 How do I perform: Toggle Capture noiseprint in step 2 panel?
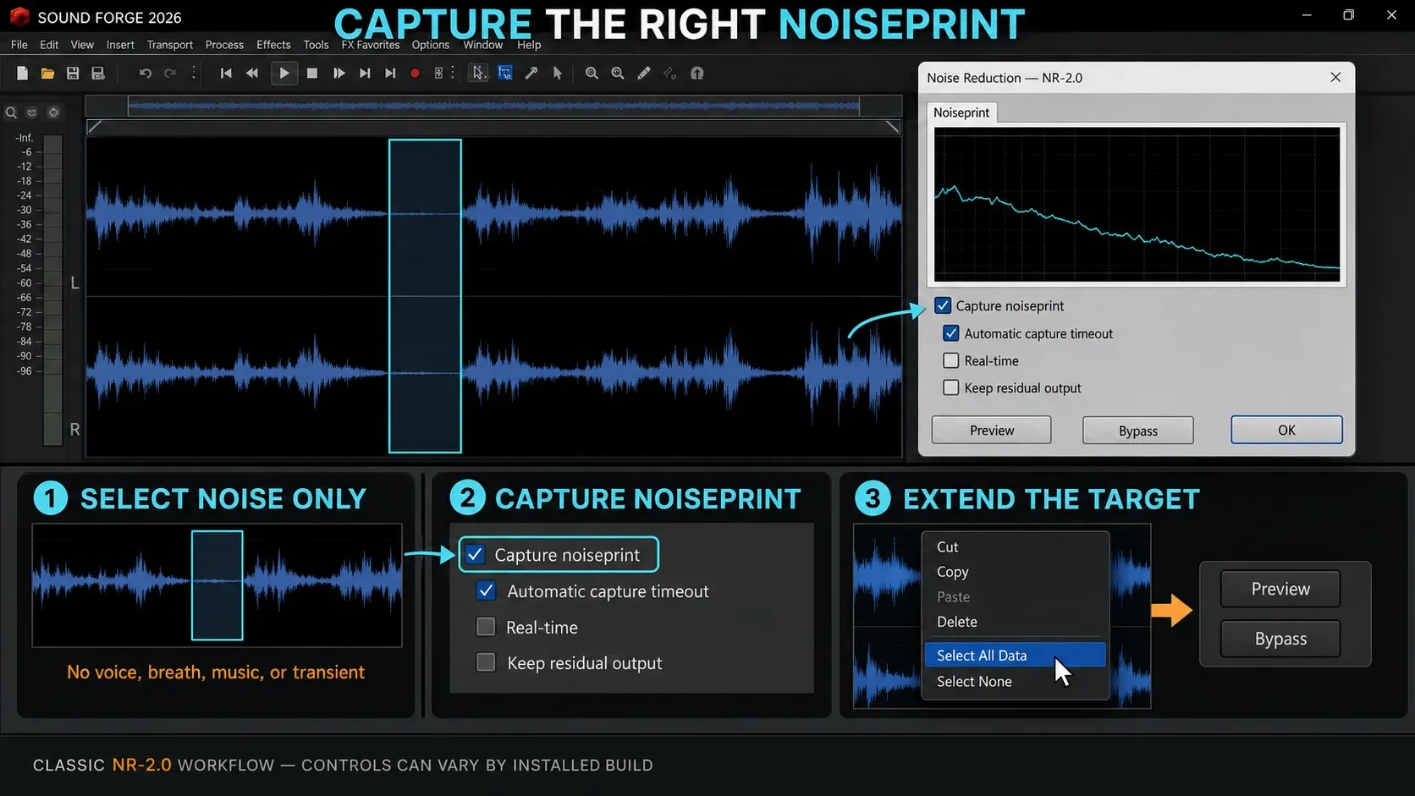tap(475, 554)
